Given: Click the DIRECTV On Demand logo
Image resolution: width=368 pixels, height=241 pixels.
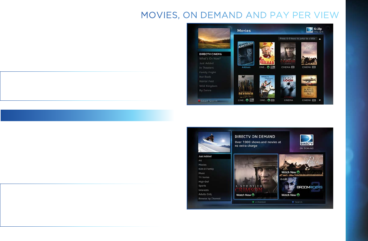Looking at the screenshot, I should (x=307, y=142).
